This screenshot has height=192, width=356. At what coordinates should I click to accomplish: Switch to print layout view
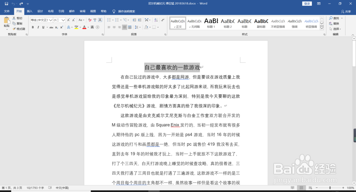tap(301, 188)
